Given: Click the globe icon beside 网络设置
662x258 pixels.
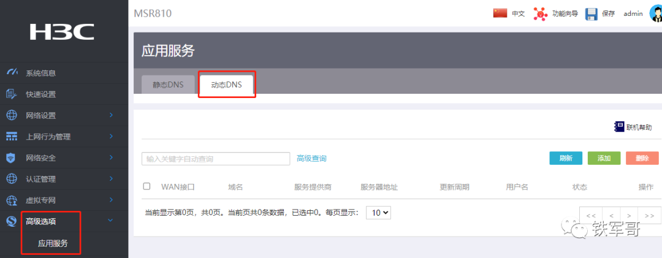Looking at the screenshot, I should (x=12, y=115).
